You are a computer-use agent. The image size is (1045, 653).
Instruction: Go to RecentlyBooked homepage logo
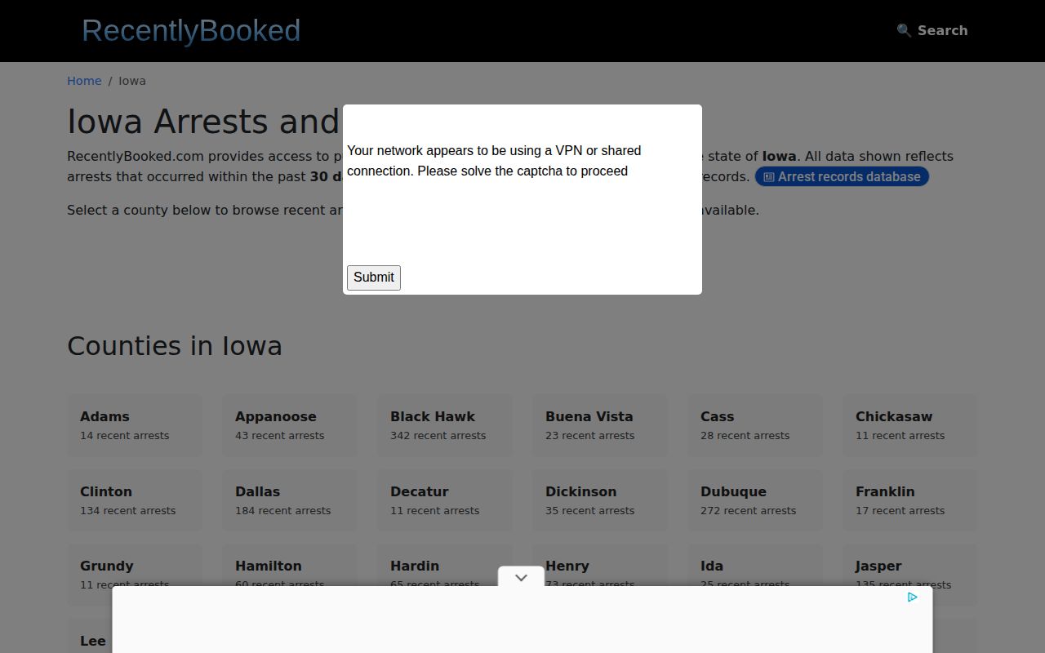pyautogui.click(x=191, y=30)
